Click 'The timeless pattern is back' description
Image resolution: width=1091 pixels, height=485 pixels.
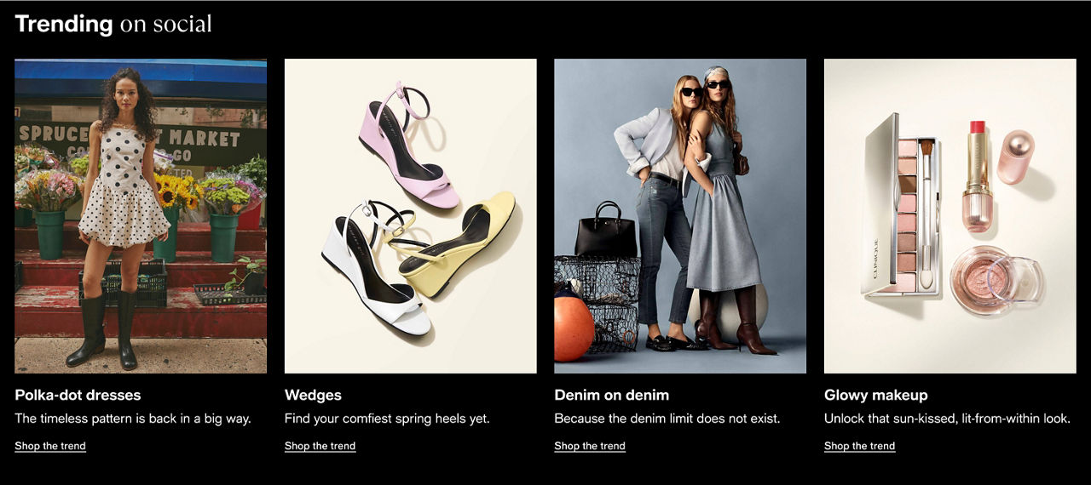[x=133, y=419]
